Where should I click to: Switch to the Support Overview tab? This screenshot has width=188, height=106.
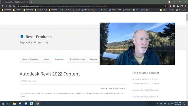point(30,59)
